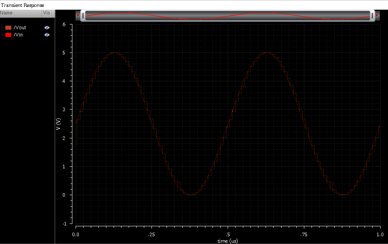This screenshot has height=244, width=388.
Task: Click the .5 tick on time axis
Action: tap(228, 235)
